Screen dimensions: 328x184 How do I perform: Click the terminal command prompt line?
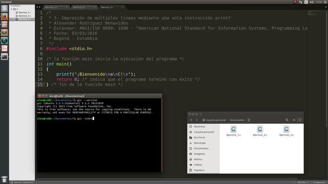pyautogui.click(x=66, y=119)
